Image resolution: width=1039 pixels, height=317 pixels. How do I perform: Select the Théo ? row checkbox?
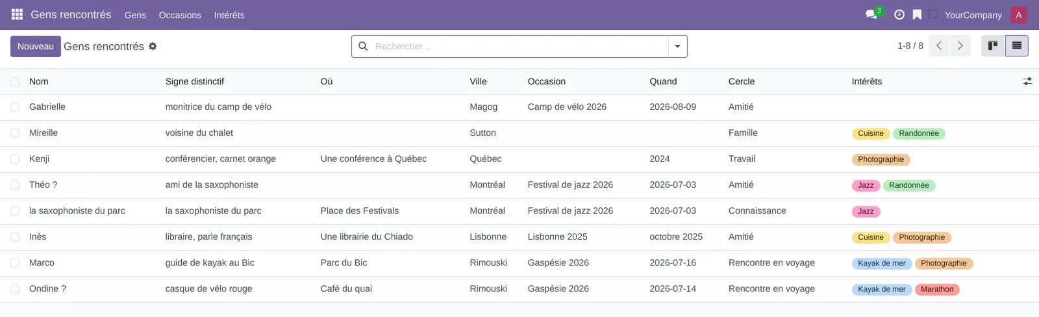point(15,185)
